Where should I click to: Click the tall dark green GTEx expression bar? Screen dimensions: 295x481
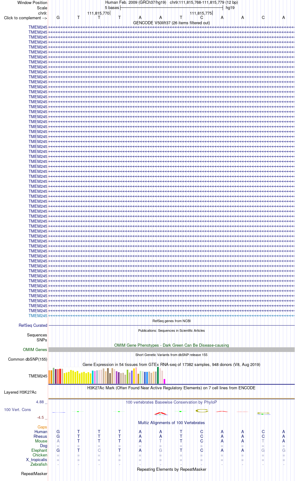(158, 375)
